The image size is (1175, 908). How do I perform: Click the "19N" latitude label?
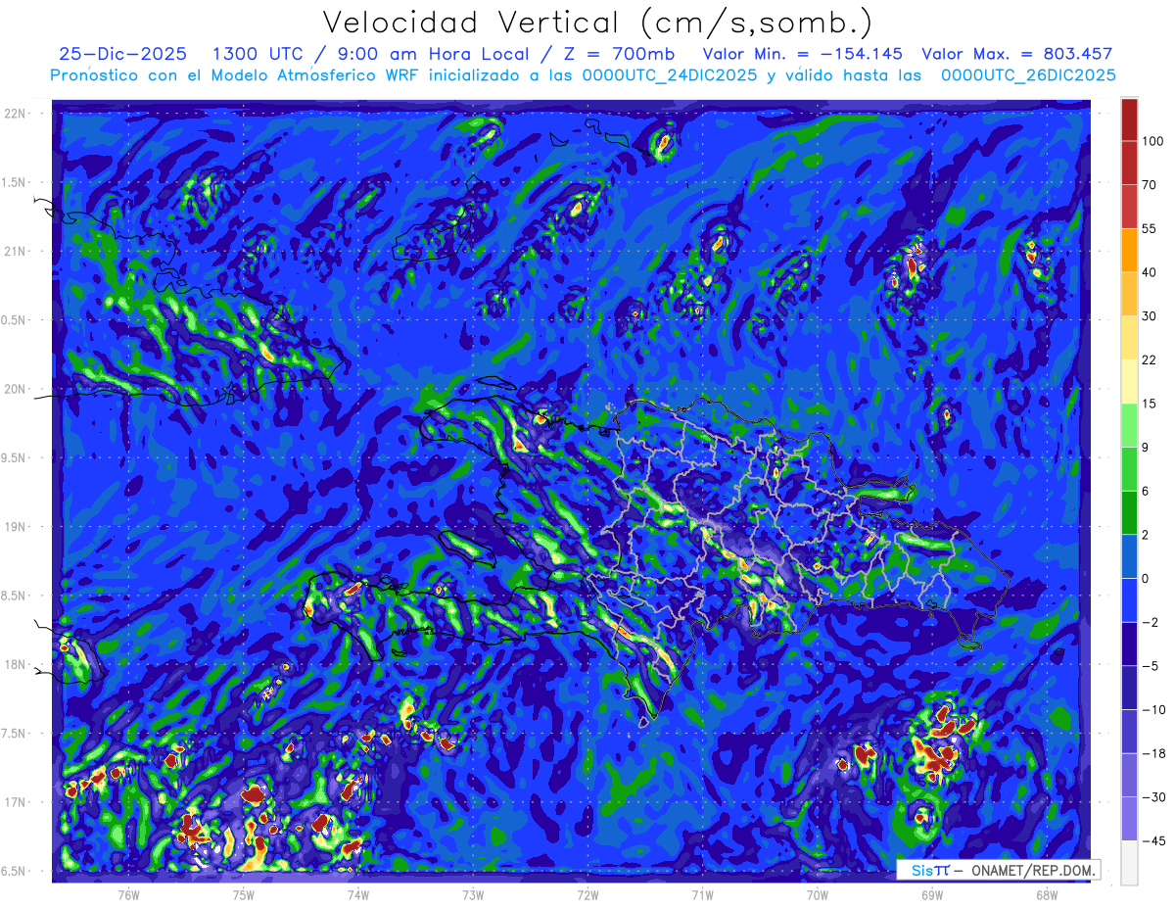[x=15, y=527]
